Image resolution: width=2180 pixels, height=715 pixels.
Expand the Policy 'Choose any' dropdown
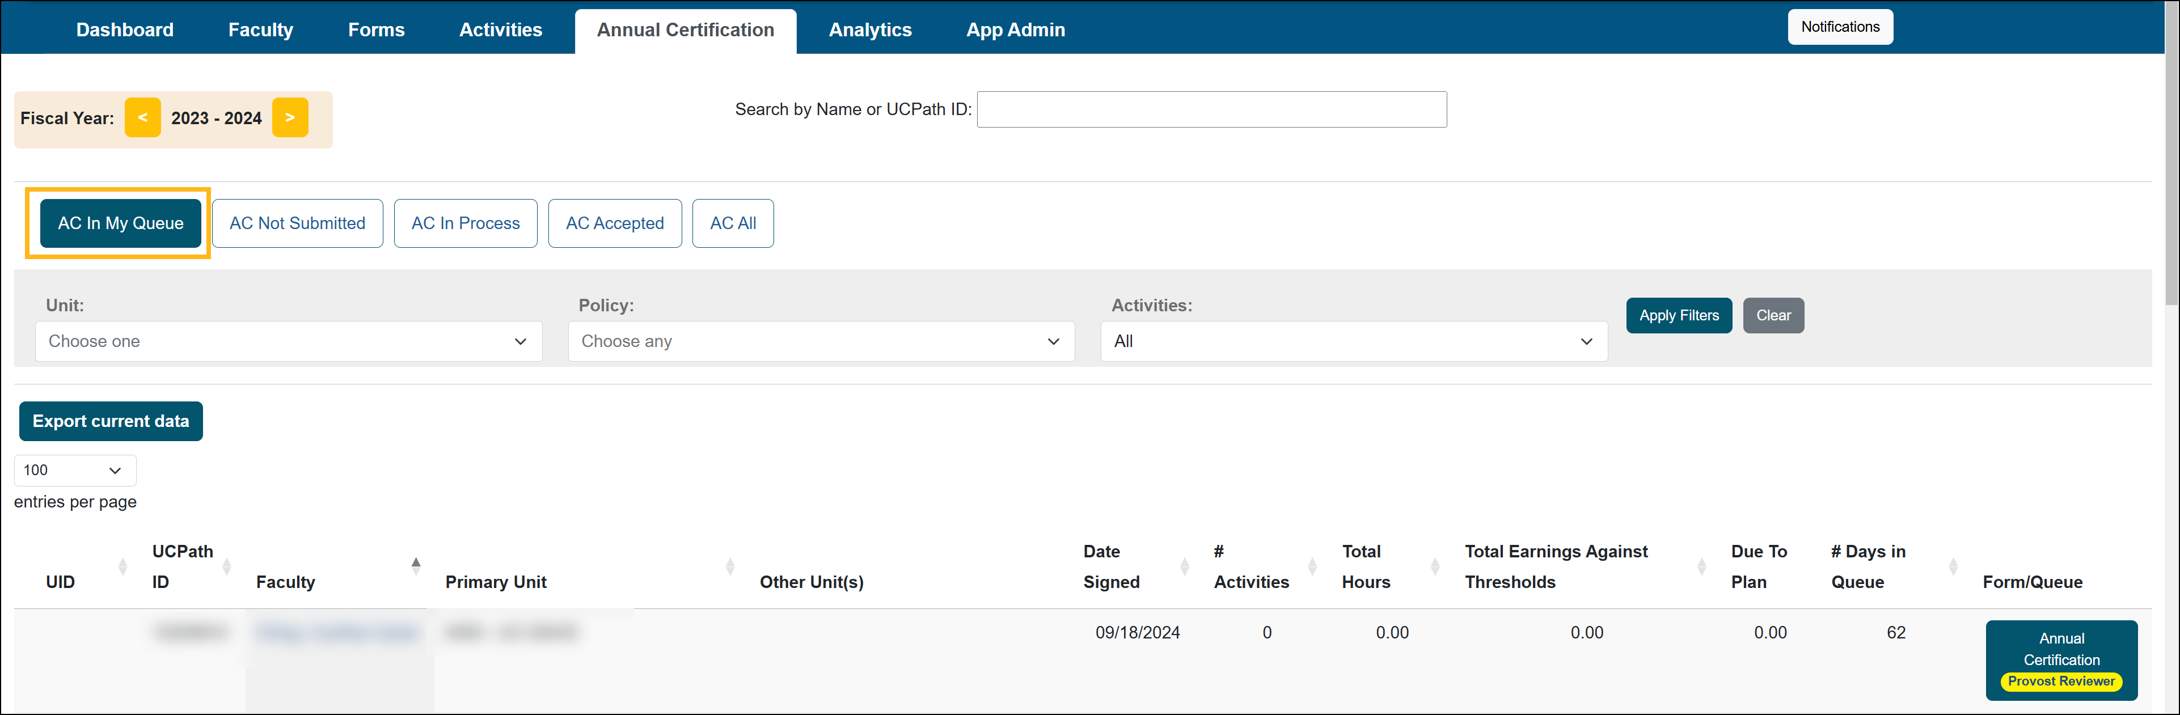pyautogui.click(x=820, y=341)
